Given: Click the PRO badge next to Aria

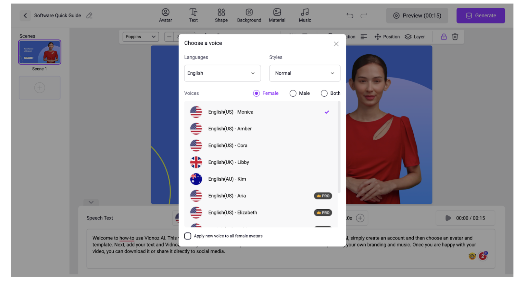Looking at the screenshot, I should tap(323, 196).
